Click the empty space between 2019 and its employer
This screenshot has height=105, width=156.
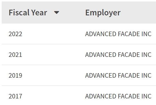click(x=54, y=75)
